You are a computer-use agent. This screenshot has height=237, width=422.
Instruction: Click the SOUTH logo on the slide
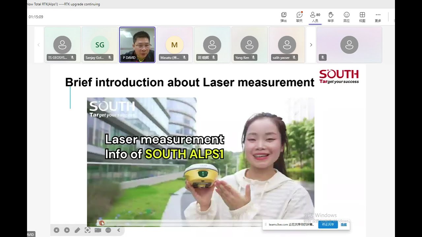point(339,76)
